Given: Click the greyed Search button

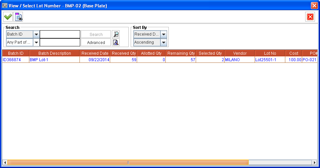Looking at the screenshot, I should pos(96,34).
